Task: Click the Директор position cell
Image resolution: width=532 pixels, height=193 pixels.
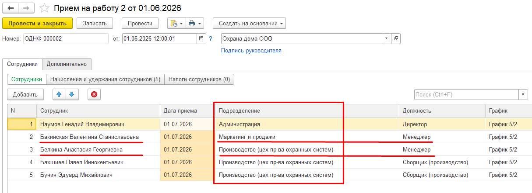Action: pyautogui.click(x=442, y=124)
